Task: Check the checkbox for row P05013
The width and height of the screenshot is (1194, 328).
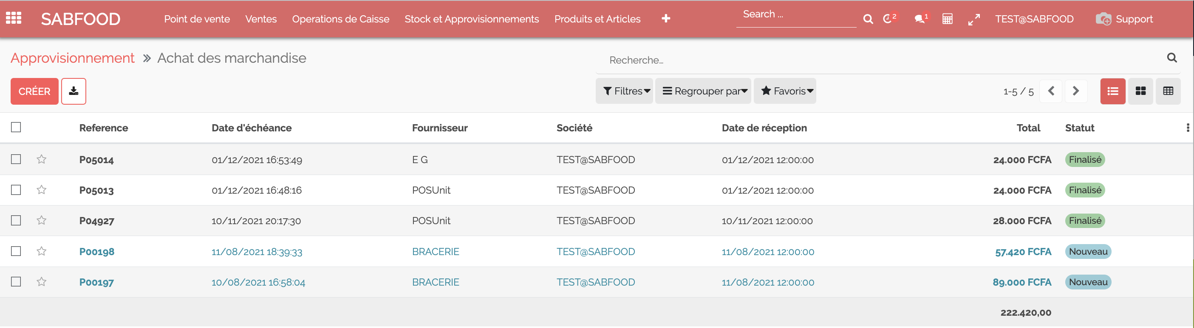Action: point(16,190)
